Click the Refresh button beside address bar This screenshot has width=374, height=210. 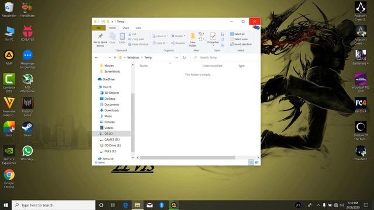184,58
